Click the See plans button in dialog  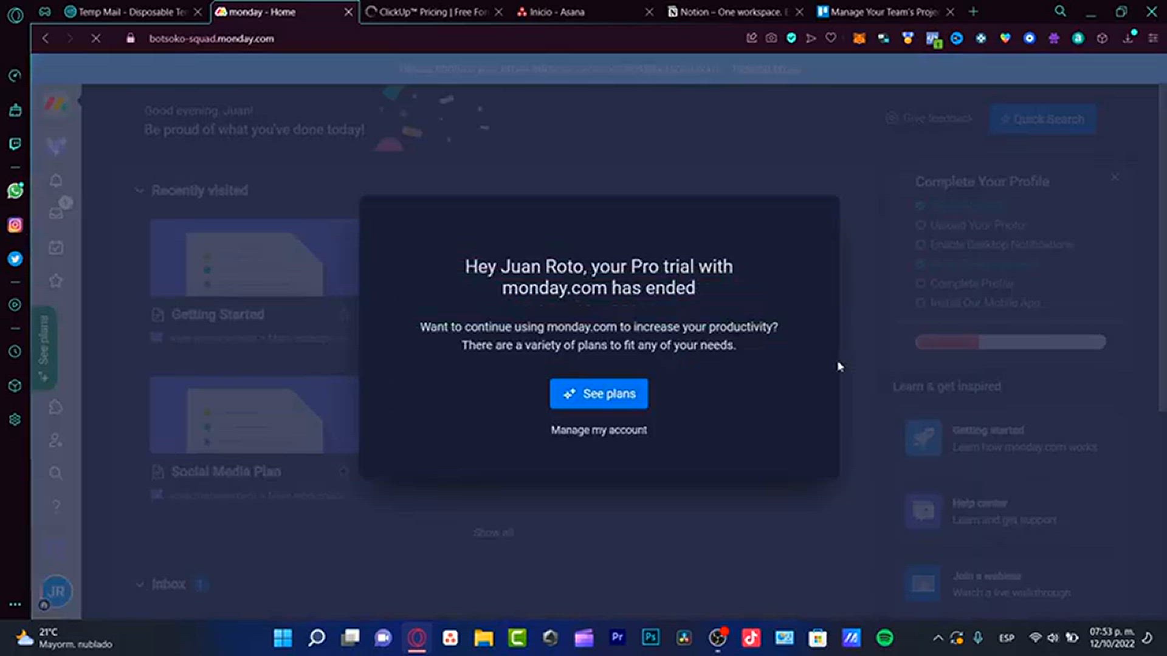coord(599,394)
